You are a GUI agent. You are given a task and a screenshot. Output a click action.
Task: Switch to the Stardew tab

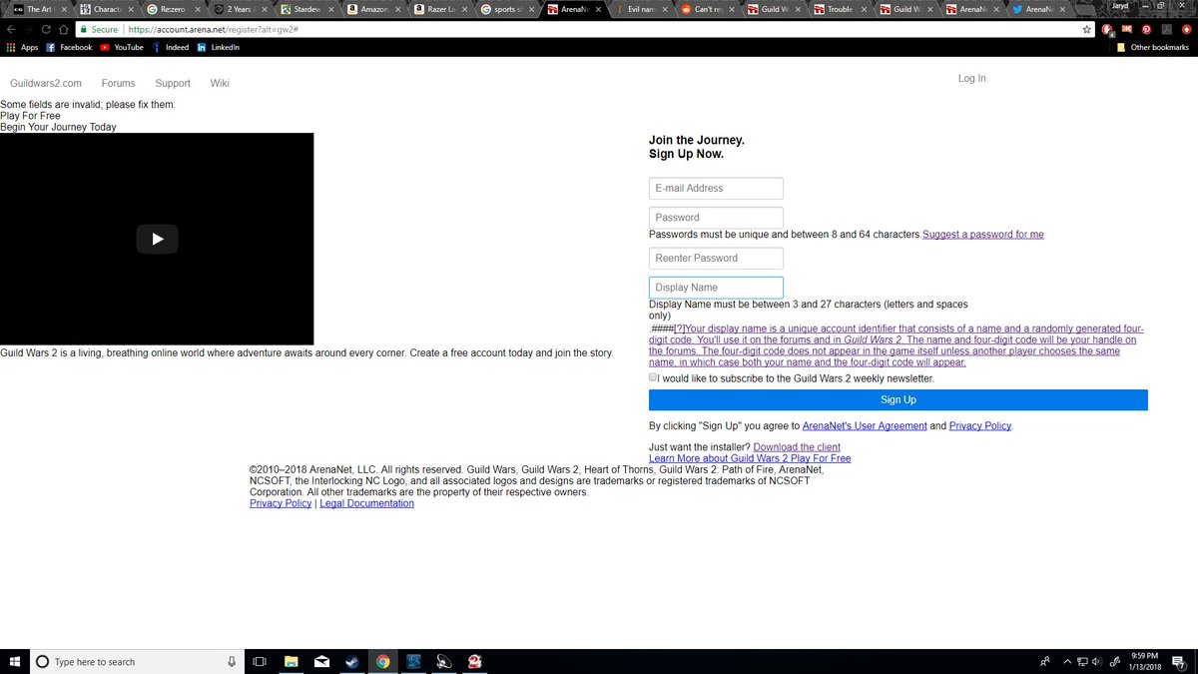coord(305,9)
